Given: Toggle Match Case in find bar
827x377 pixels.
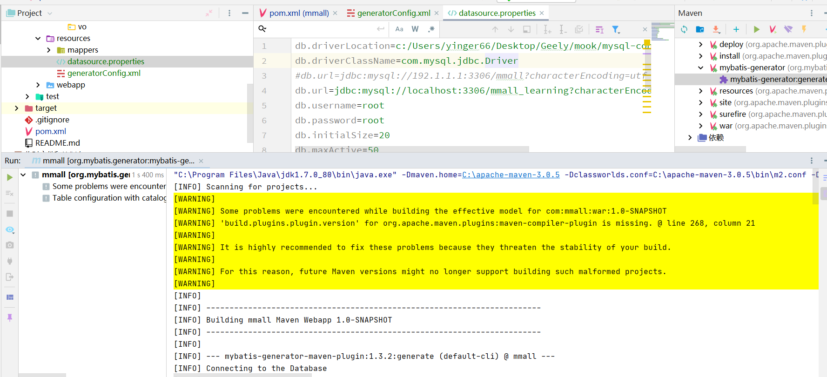Looking at the screenshot, I should [x=399, y=29].
